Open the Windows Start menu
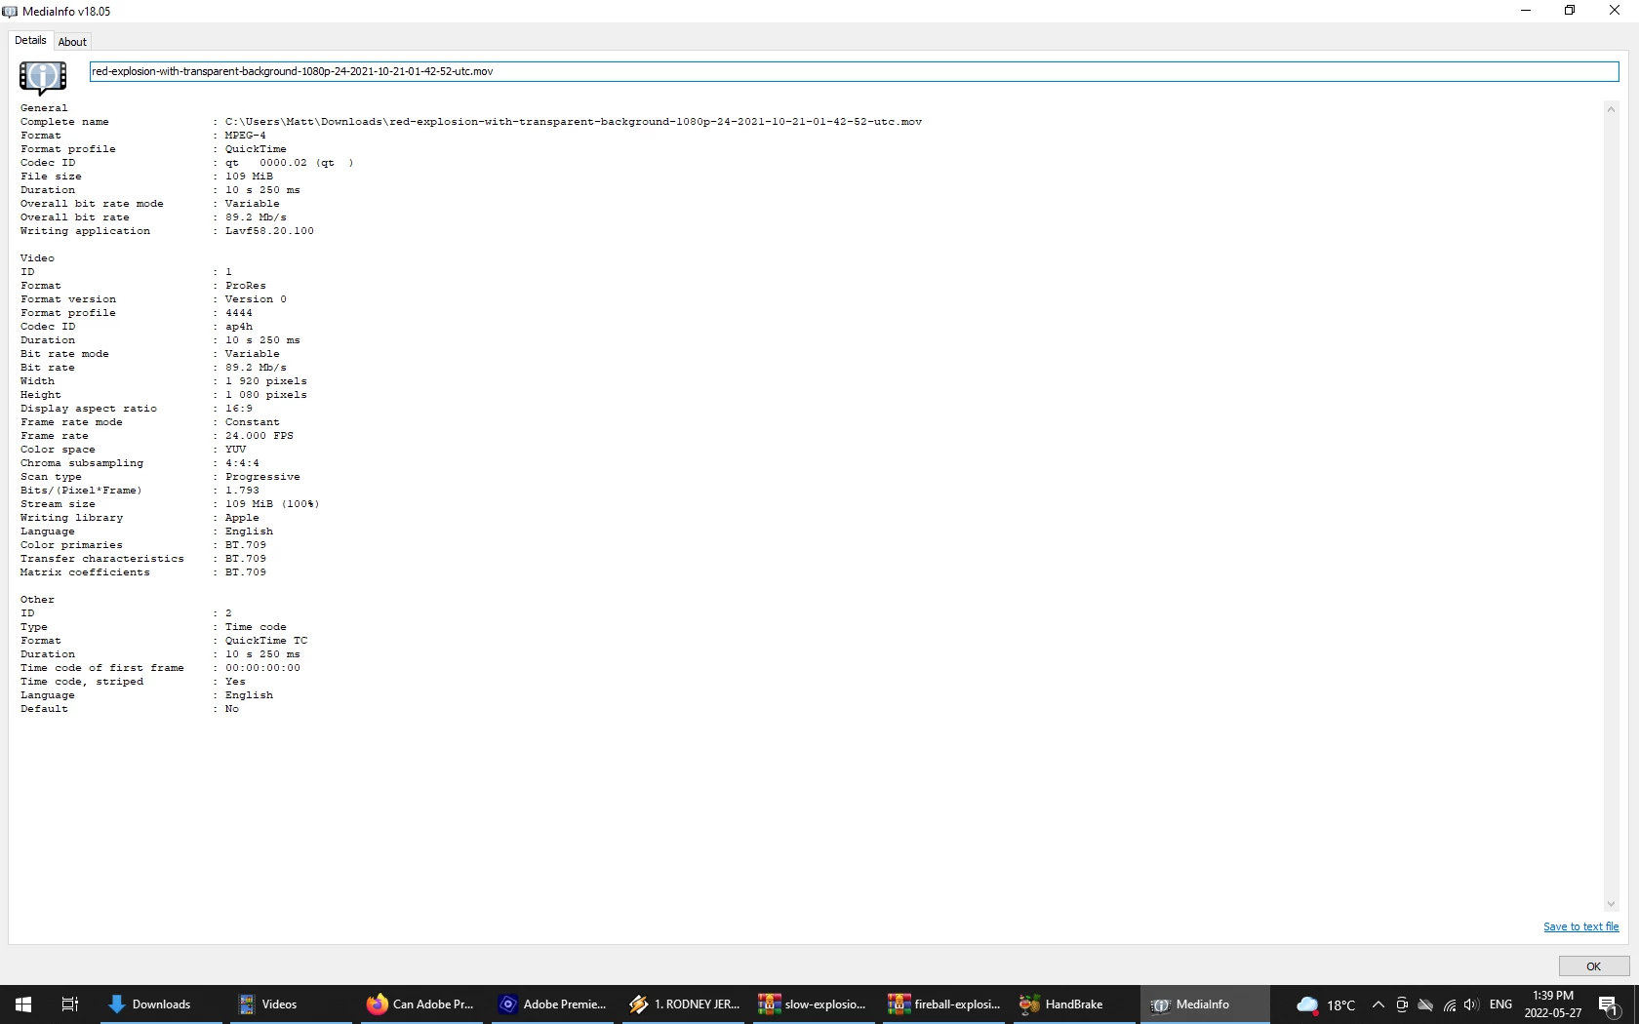This screenshot has height=1024, width=1639. 23,1004
